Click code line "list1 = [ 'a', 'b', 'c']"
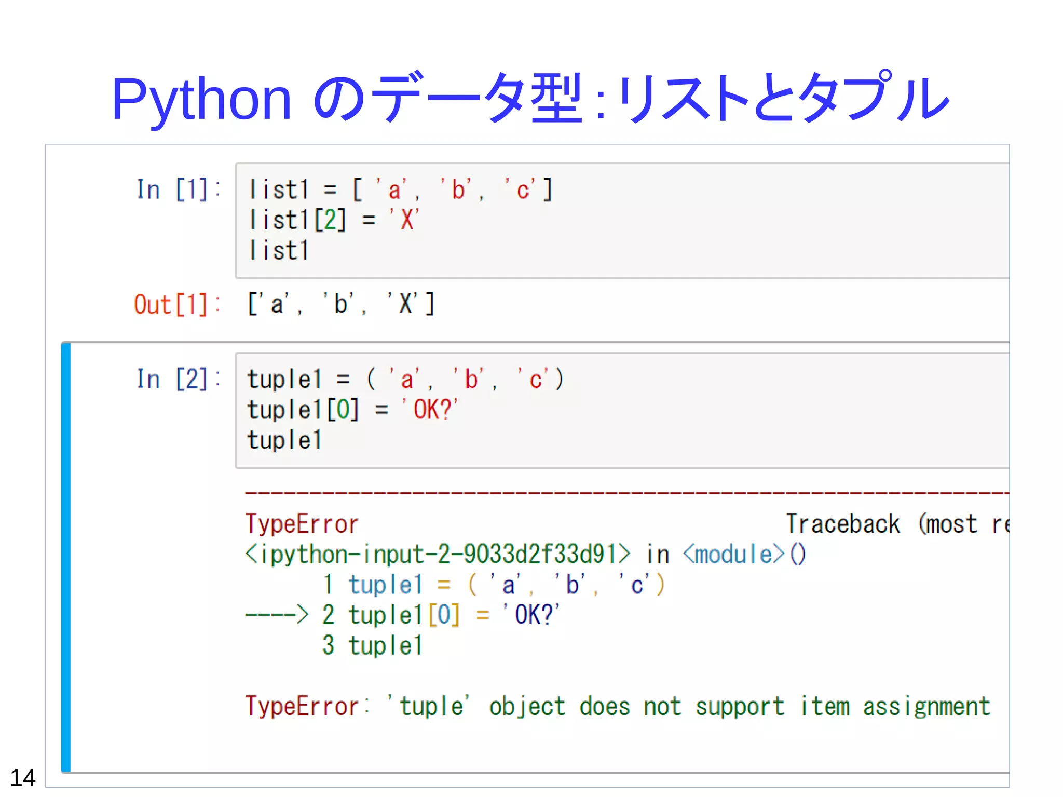 click(401, 190)
